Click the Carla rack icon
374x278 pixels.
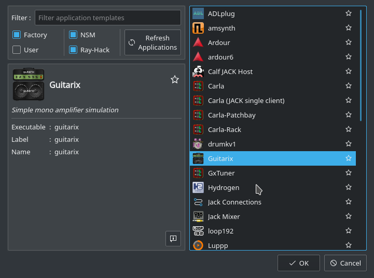point(198,86)
